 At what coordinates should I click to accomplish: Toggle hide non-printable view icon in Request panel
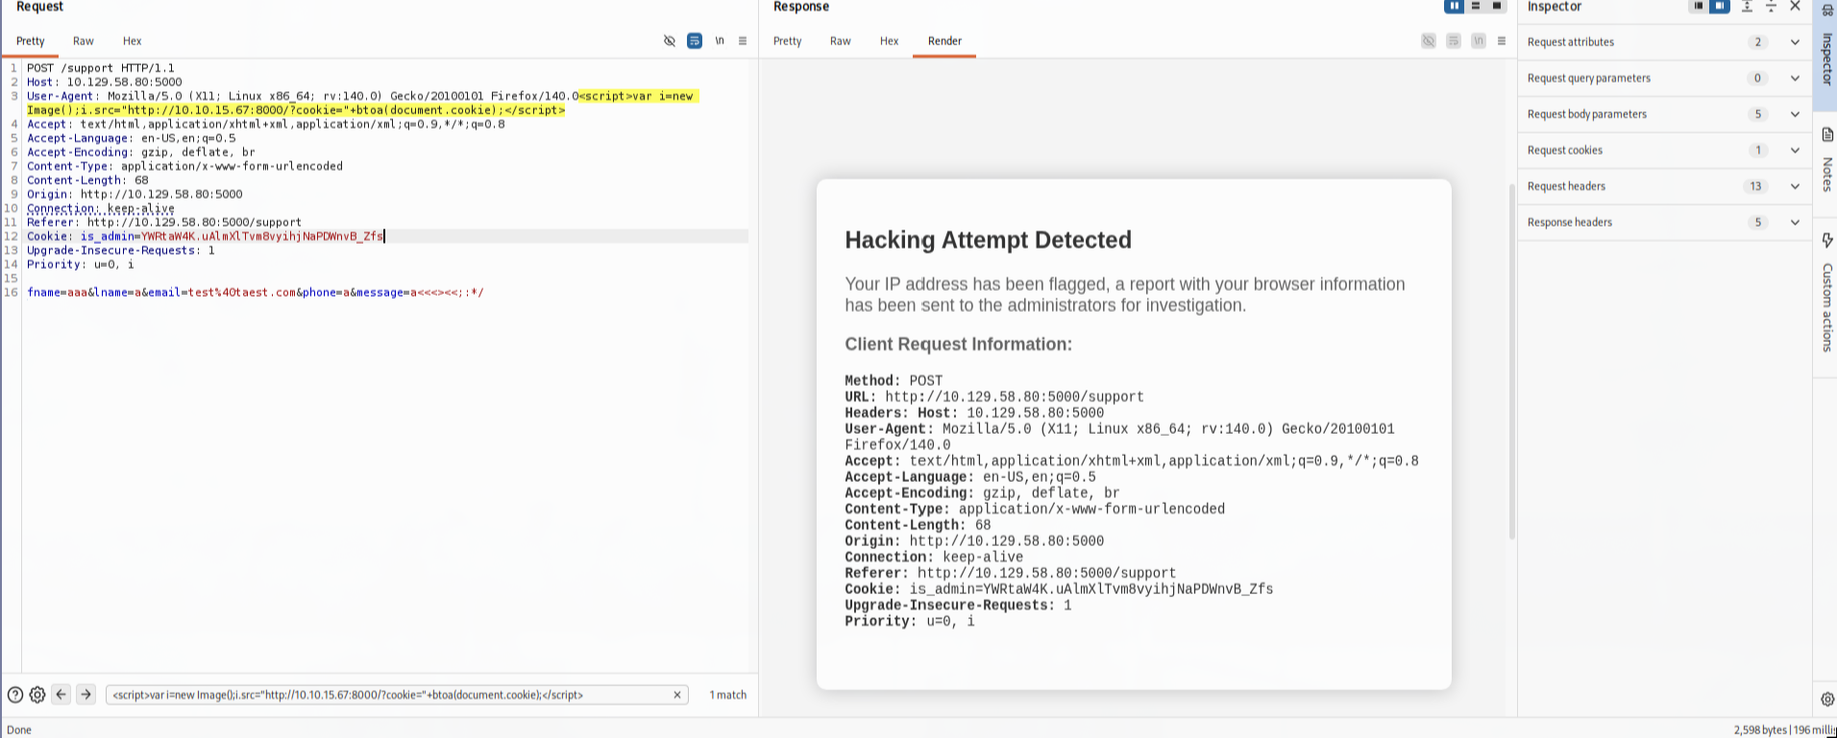click(670, 41)
